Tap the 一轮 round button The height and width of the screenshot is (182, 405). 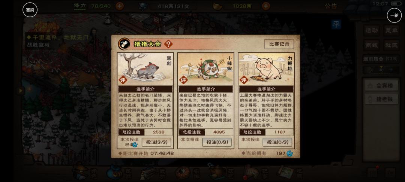(394, 15)
